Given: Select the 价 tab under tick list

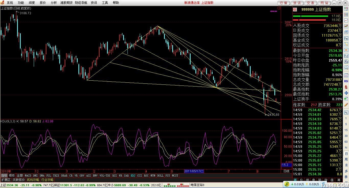Looking at the screenshot, I should pos(301,180).
